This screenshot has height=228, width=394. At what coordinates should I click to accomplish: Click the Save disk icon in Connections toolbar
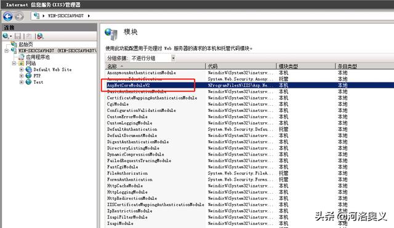tap(18, 36)
